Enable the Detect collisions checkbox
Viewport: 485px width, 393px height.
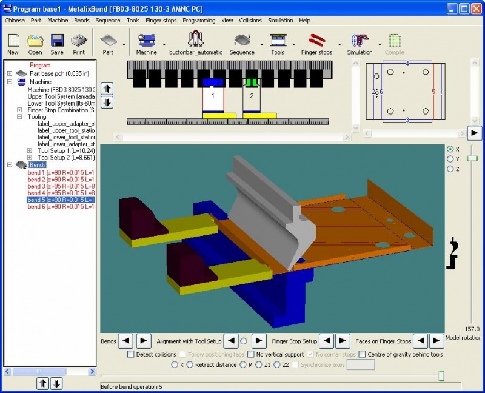(x=131, y=354)
